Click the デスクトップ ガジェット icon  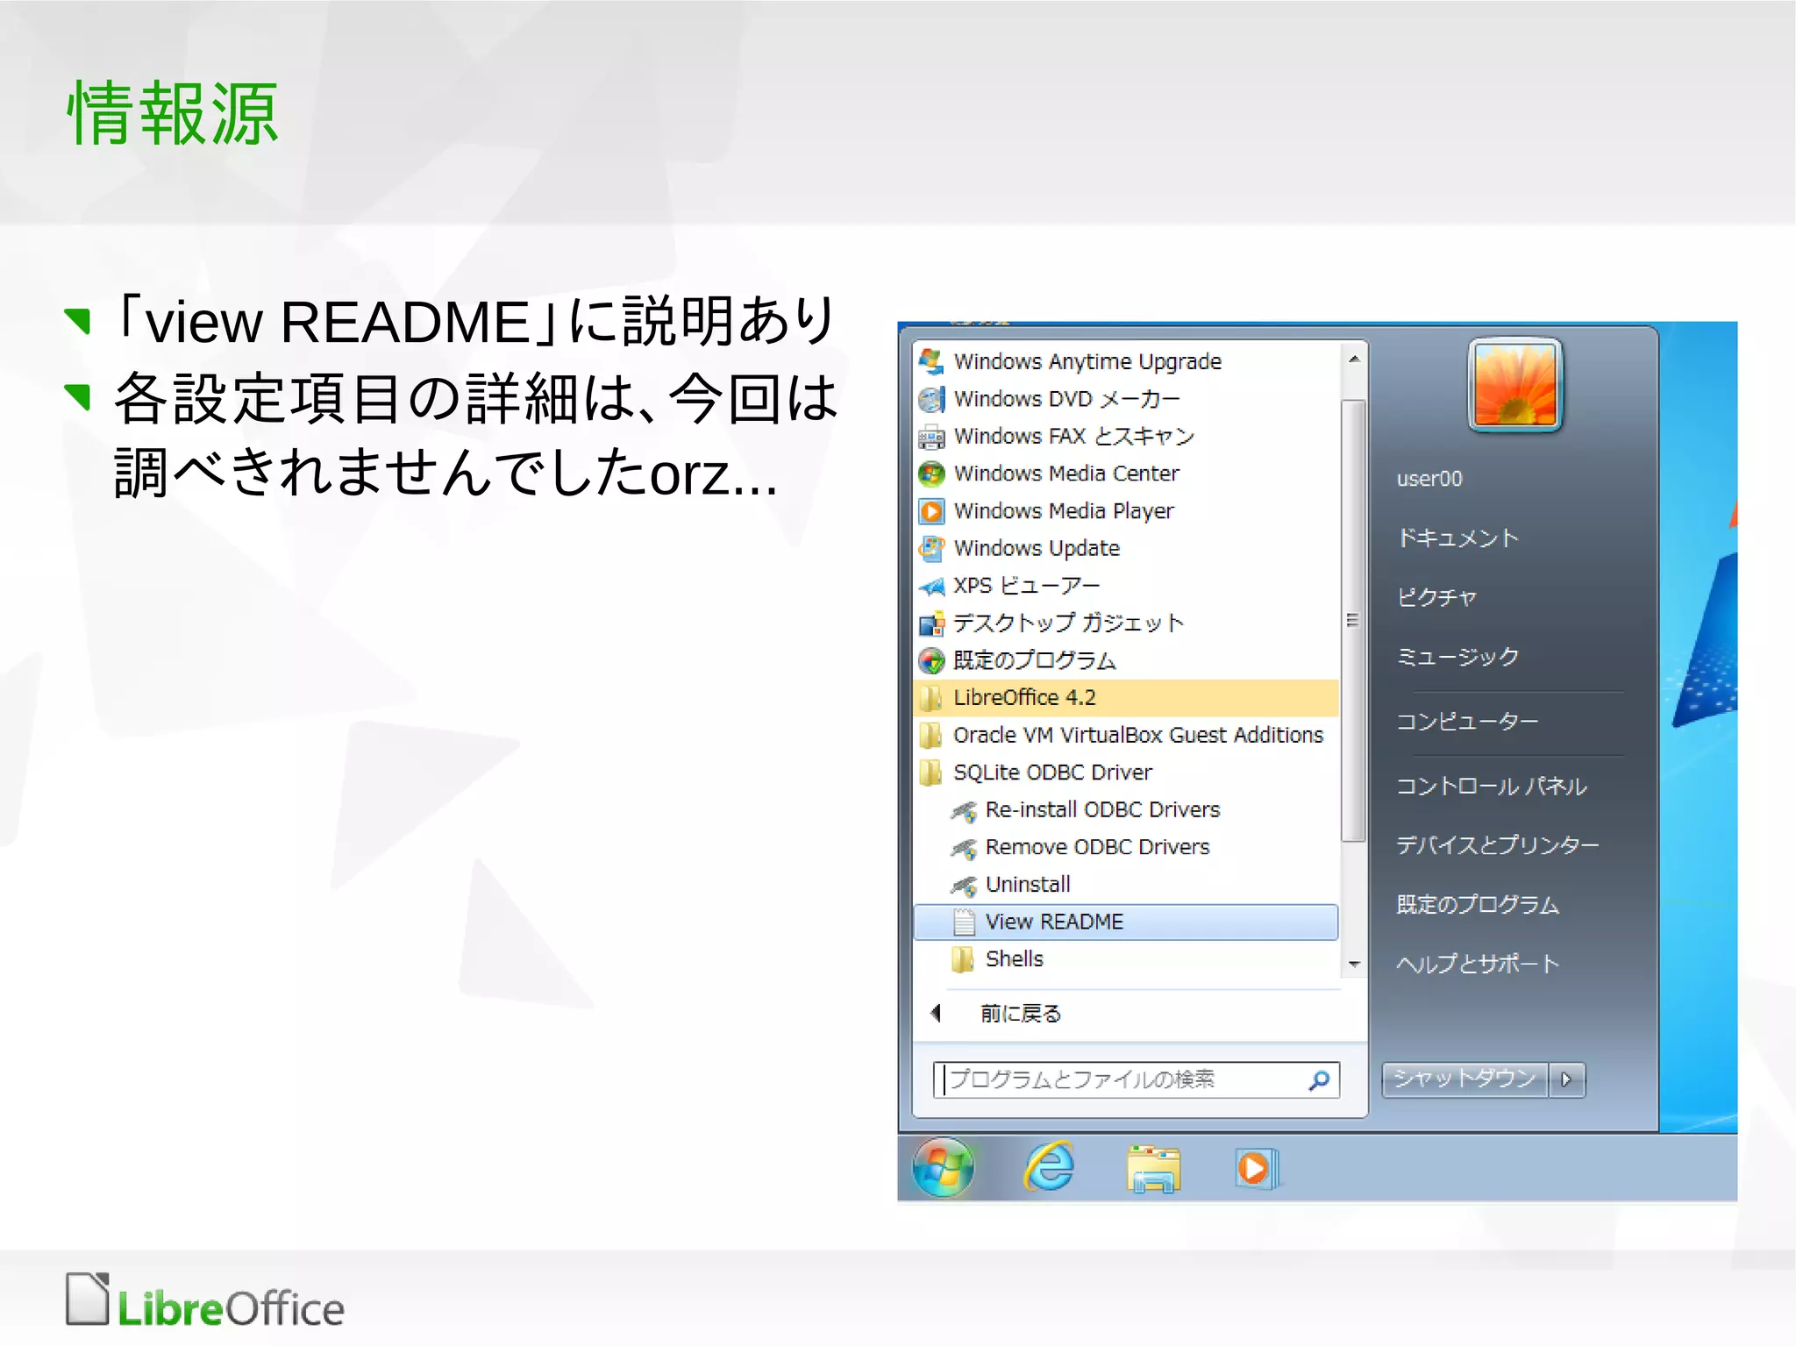pos(930,623)
